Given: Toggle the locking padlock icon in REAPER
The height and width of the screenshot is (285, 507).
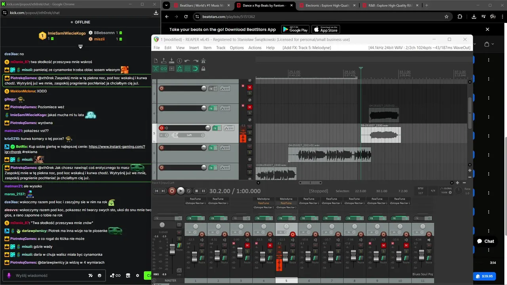Looking at the screenshot, I should pos(203,68).
